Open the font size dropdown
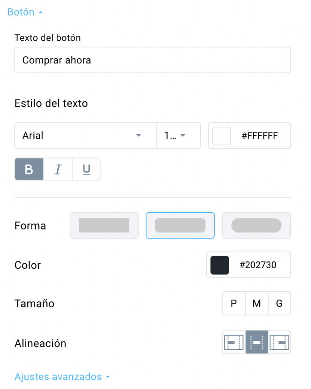The width and height of the screenshot is (311, 389). 178,136
